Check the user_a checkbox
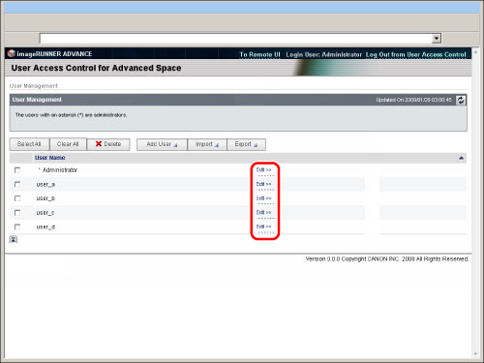 17,184
